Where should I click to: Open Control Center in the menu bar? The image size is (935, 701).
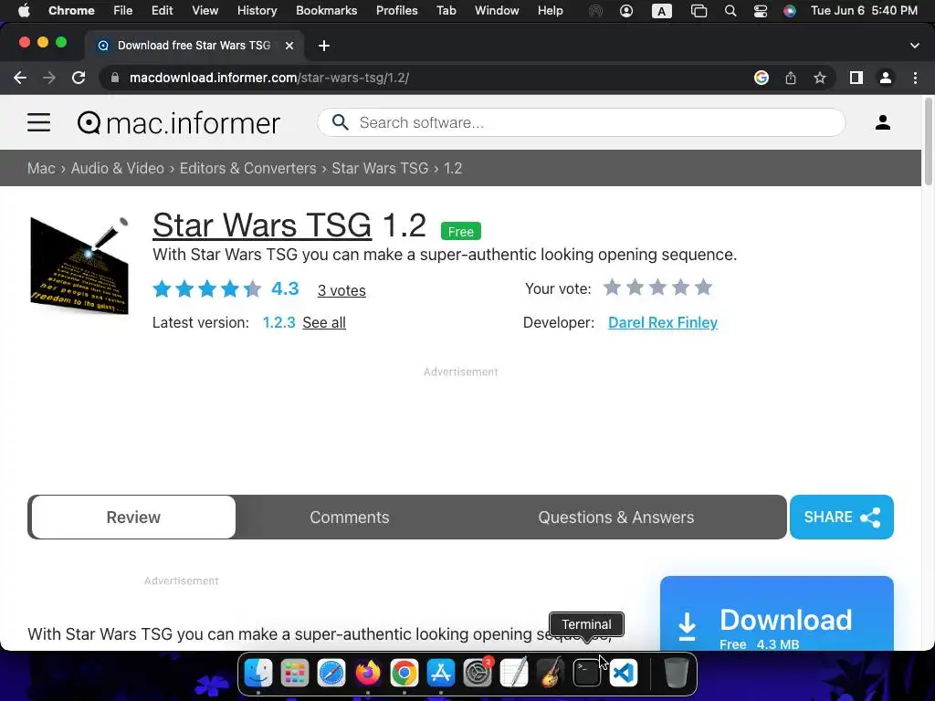[x=761, y=11]
